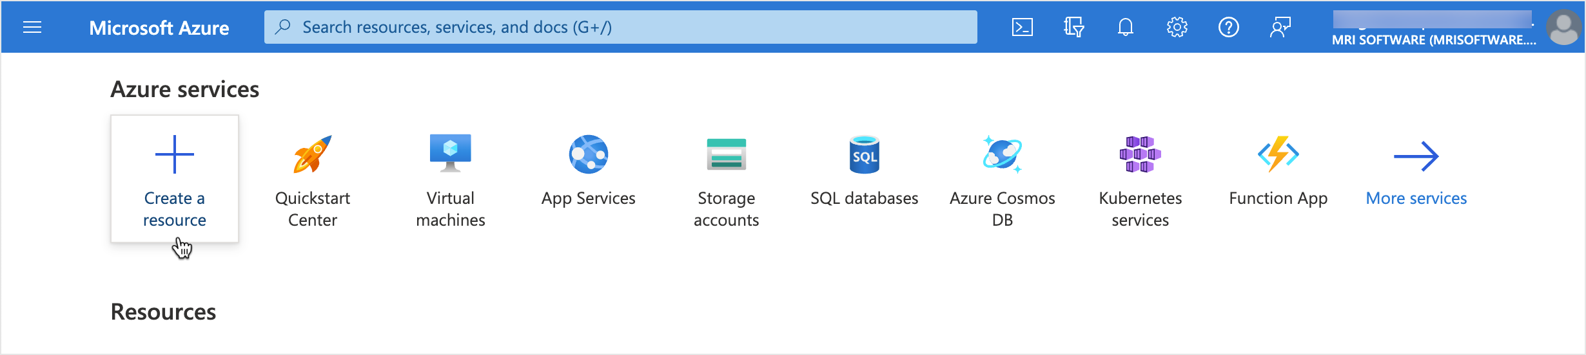The height and width of the screenshot is (355, 1586).
Task: Open the Feedback icon in header
Action: pyautogui.click(x=1280, y=27)
